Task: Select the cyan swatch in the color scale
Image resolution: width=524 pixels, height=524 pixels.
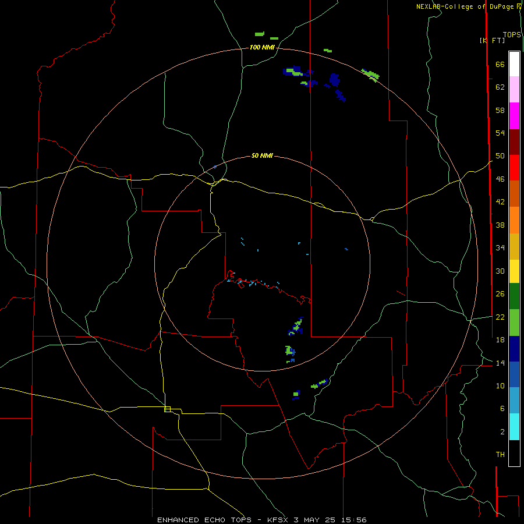Action: (x=514, y=427)
